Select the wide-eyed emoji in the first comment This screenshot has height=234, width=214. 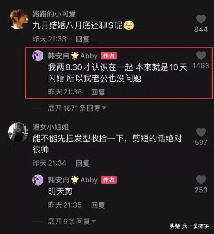pos(129,25)
